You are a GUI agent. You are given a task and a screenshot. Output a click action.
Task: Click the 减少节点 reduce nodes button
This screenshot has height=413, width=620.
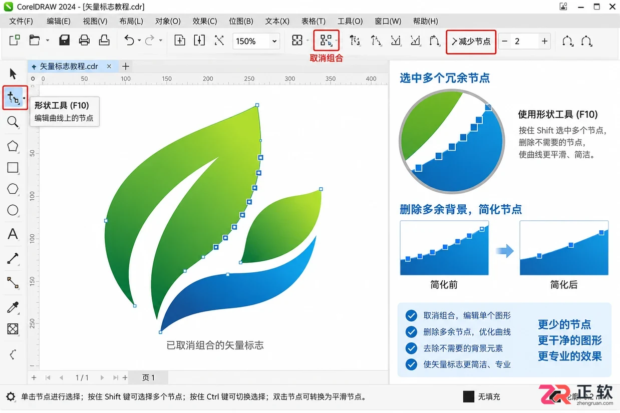point(471,42)
